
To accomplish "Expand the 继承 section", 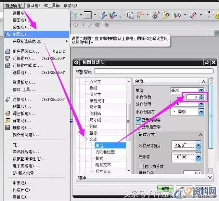I will pos(210,177).
